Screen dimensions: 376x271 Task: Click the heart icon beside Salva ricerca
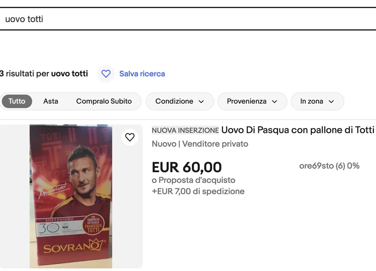tap(106, 74)
